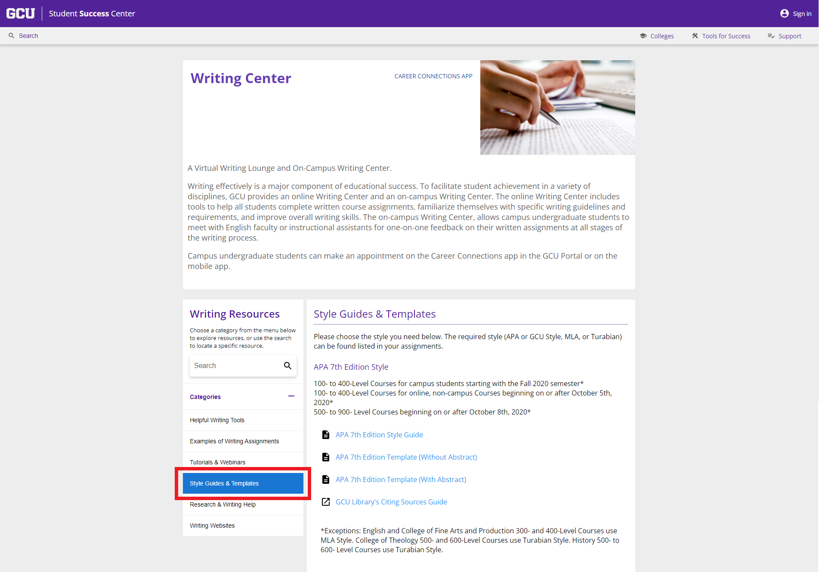Select Tutorials & Webinars category
Viewport: 819px width, 572px height.
tap(243, 462)
